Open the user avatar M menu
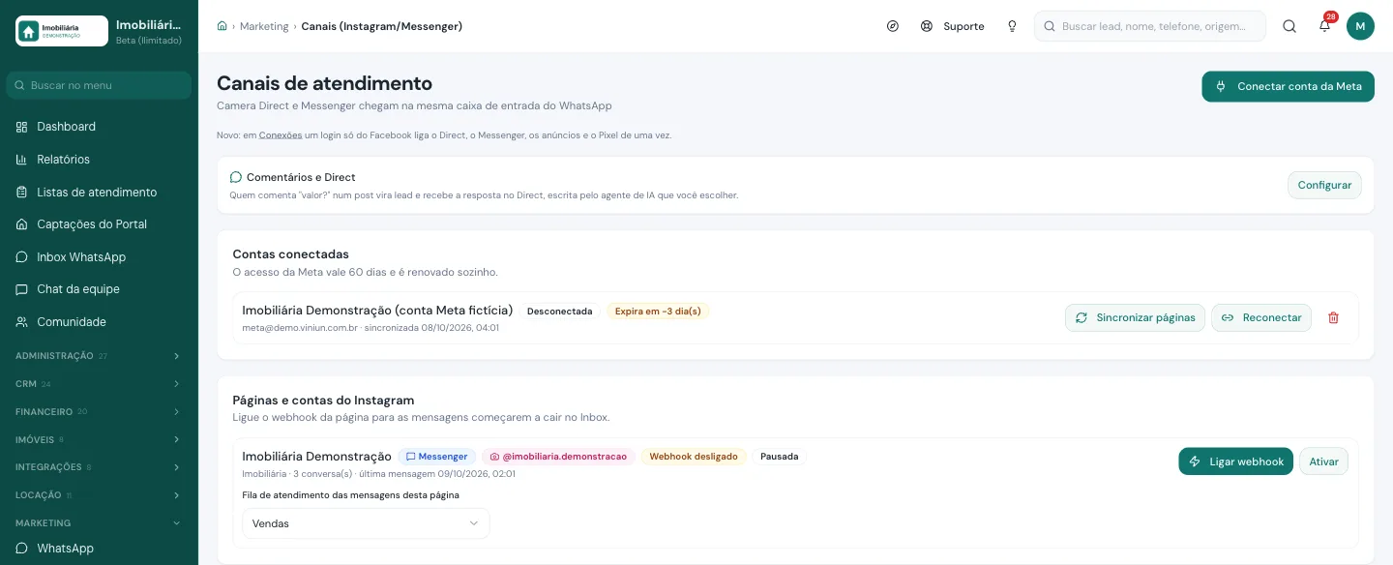Viewport: 1393px width, 565px height. (x=1360, y=26)
